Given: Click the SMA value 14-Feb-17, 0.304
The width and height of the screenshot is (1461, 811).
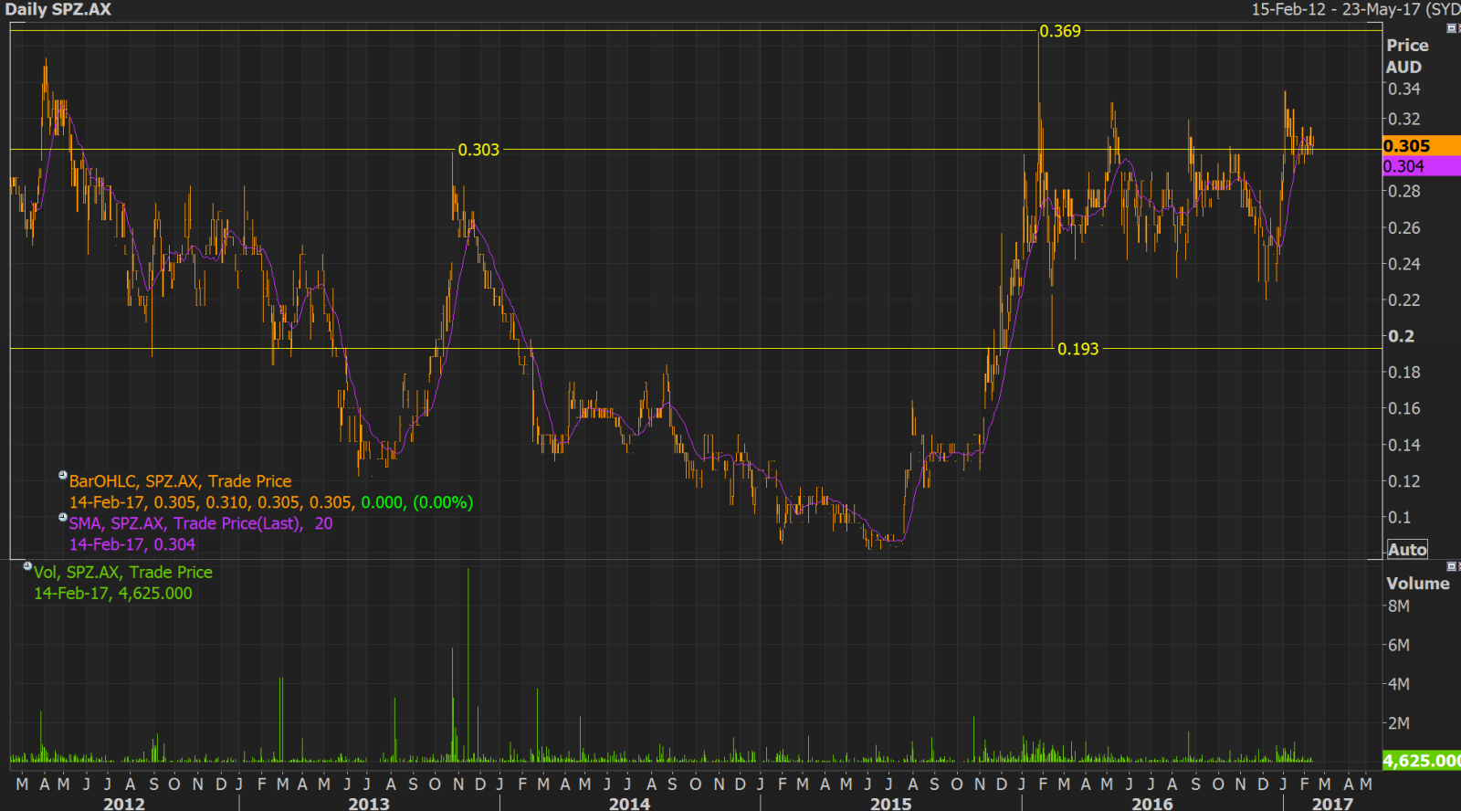Looking at the screenshot, I should pos(132,544).
